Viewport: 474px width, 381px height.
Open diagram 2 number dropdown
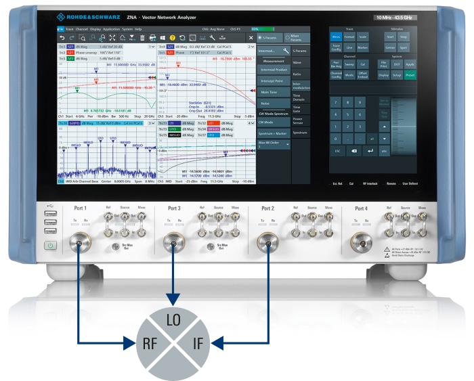pos(251,47)
